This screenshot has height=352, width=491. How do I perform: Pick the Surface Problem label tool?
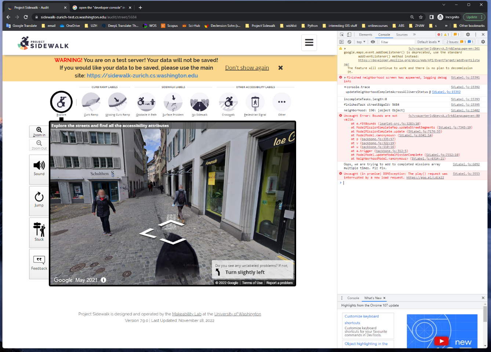pyautogui.click(x=172, y=102)
